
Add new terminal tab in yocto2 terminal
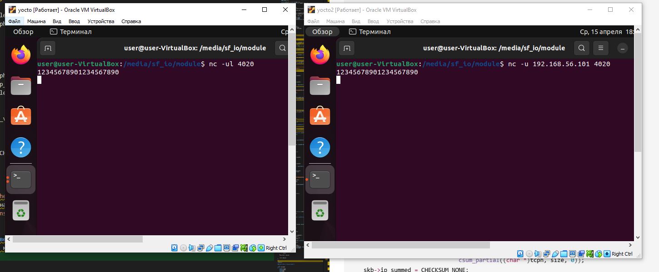pos(347,48)
